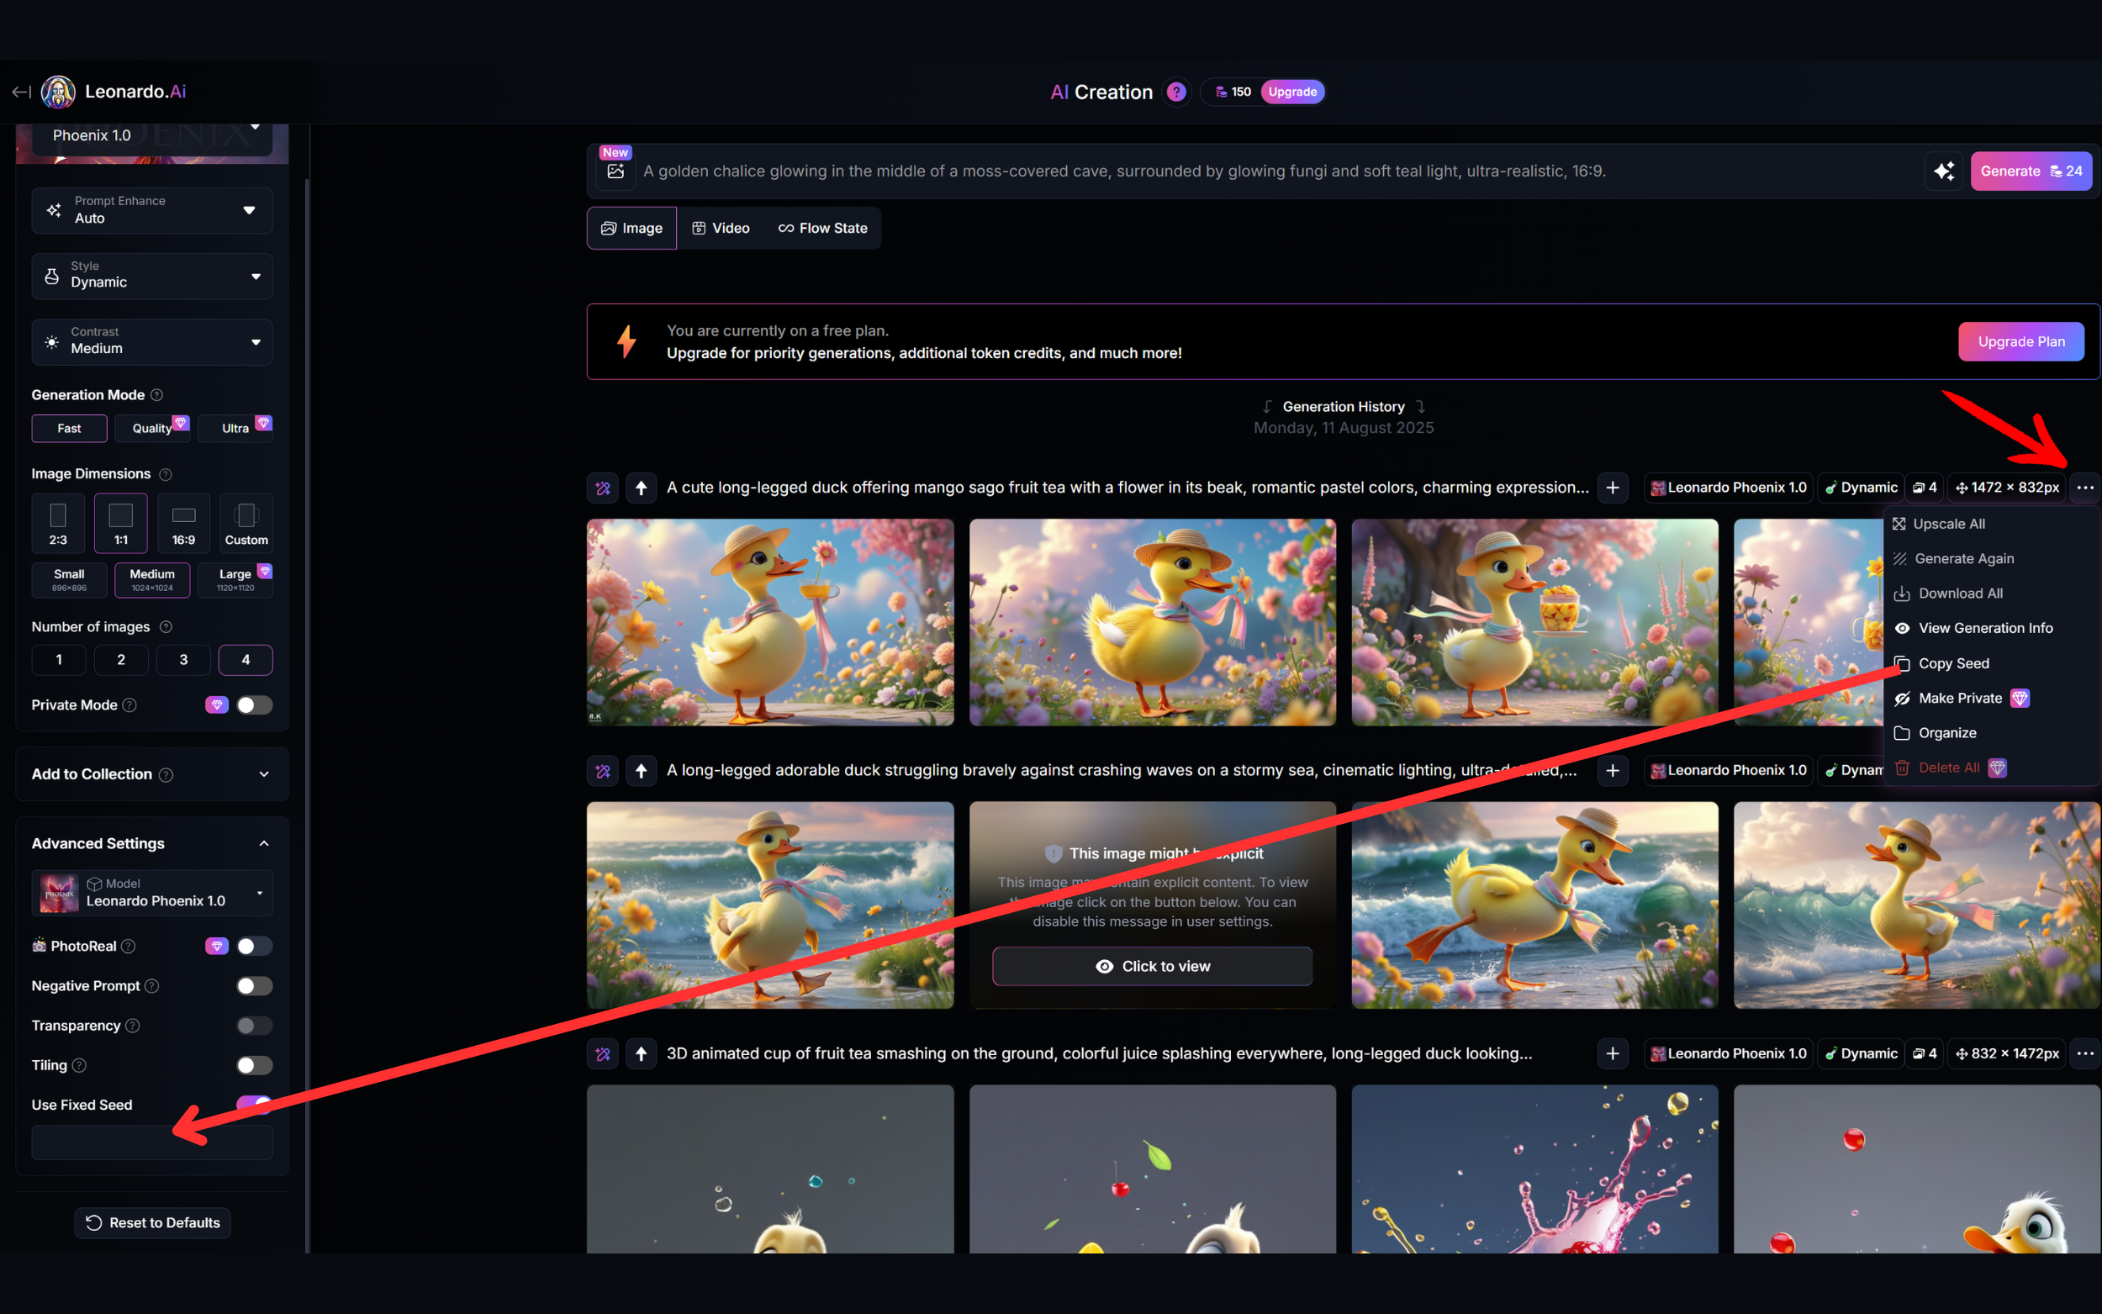Click the Upgrade Plan button

2020,341
